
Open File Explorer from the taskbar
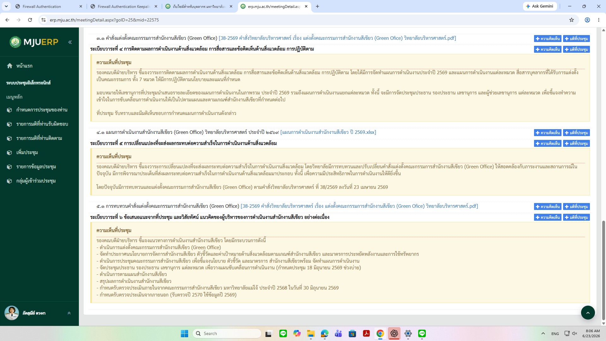click(x=311, y=333)
